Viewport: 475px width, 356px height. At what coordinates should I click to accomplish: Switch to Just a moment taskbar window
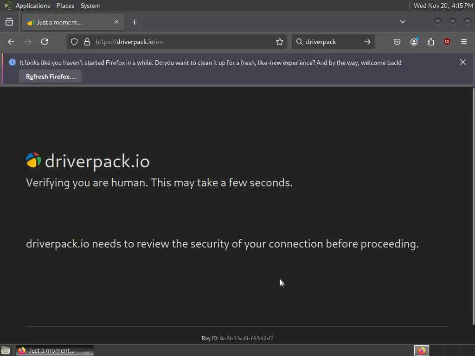point(55,350)
